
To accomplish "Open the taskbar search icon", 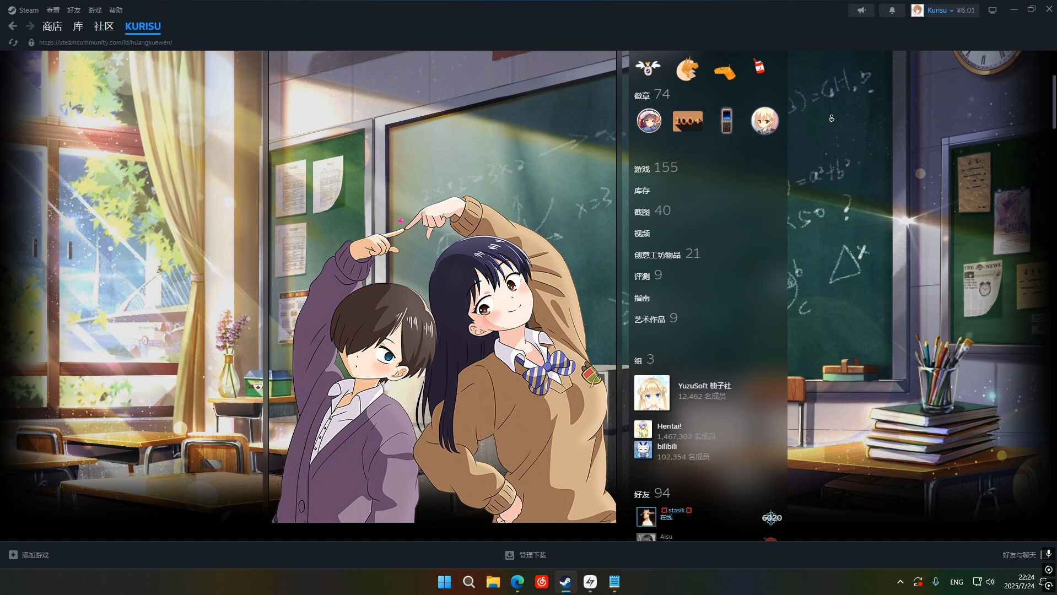I will point(468,582).
